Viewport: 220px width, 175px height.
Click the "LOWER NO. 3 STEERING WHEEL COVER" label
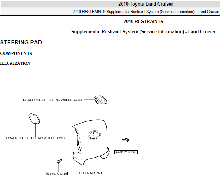(36, 138)
